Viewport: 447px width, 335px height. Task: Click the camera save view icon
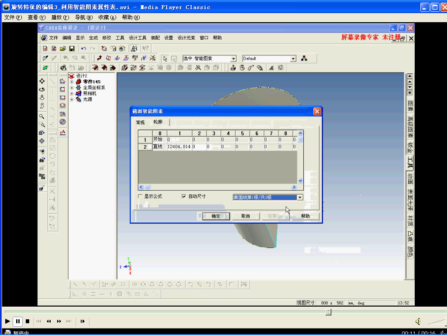(x=42, y=160)
